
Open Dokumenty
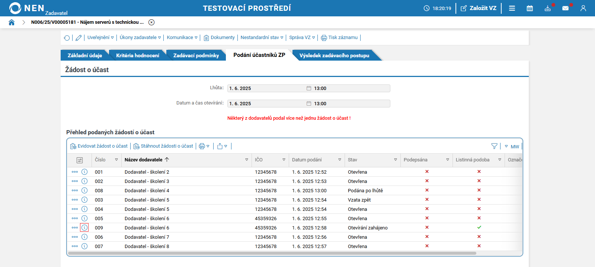click(x=219, y=38)
